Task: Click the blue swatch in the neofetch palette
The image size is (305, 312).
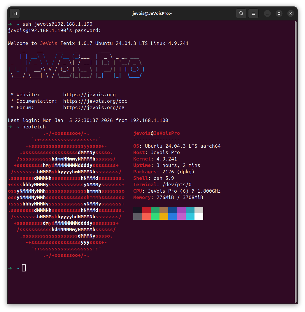Action: (x=173, y=209)
